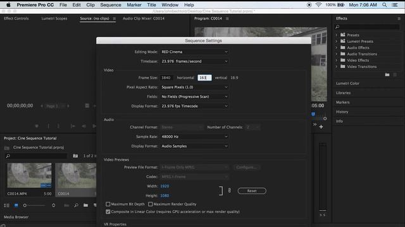Image resolution: width=405 pixels, height=227 pixels.
Task: Show more Program monitor controls chevron
Action: [x=315, y=124]
